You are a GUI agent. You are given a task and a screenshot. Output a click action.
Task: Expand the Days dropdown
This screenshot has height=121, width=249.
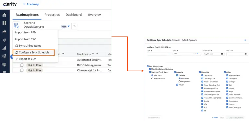point(159,54)
